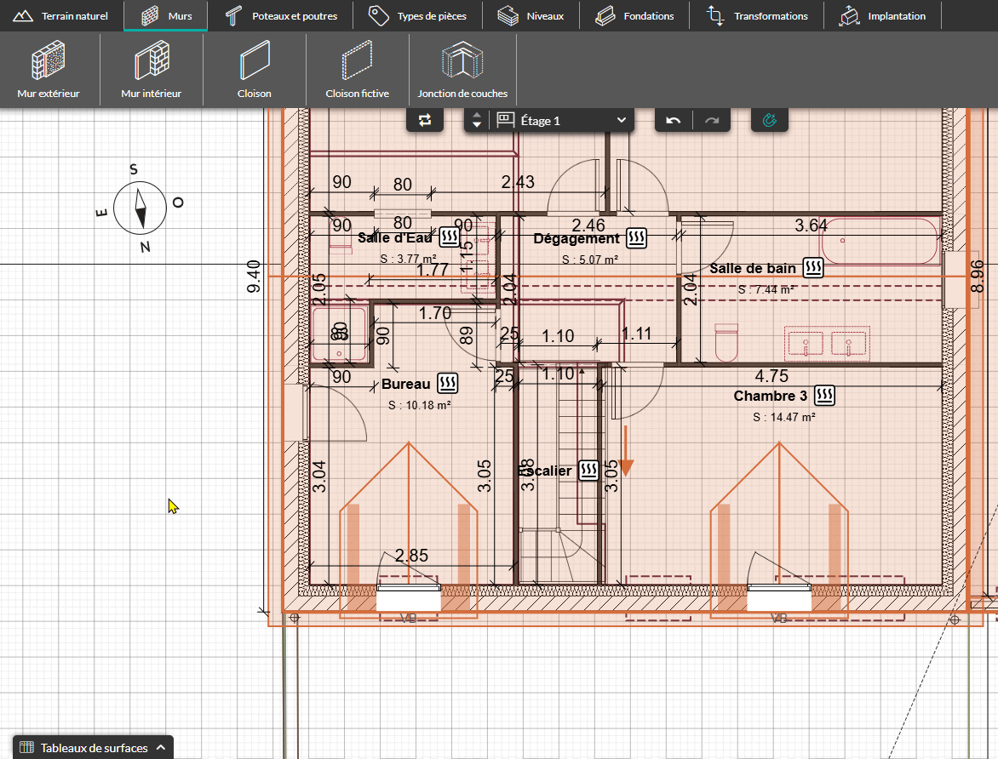This screenshot has height=759, width=998.
Task: Select the Mur intérieur tool
Action: [152, 69]
